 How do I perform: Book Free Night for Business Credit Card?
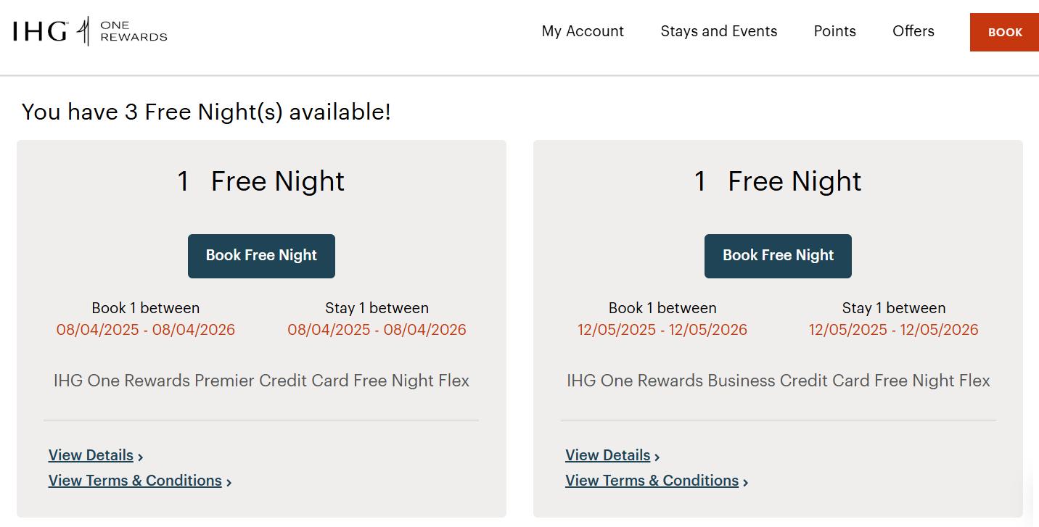point(778,256)
